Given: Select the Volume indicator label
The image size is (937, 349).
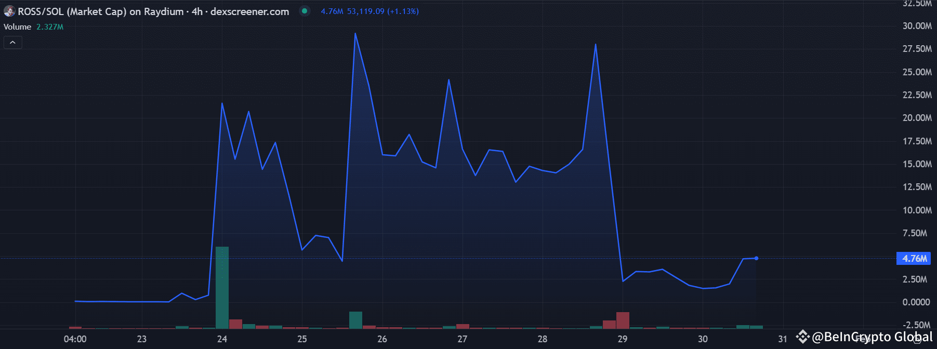Looking at the screenshot, I should click(18, 27).
